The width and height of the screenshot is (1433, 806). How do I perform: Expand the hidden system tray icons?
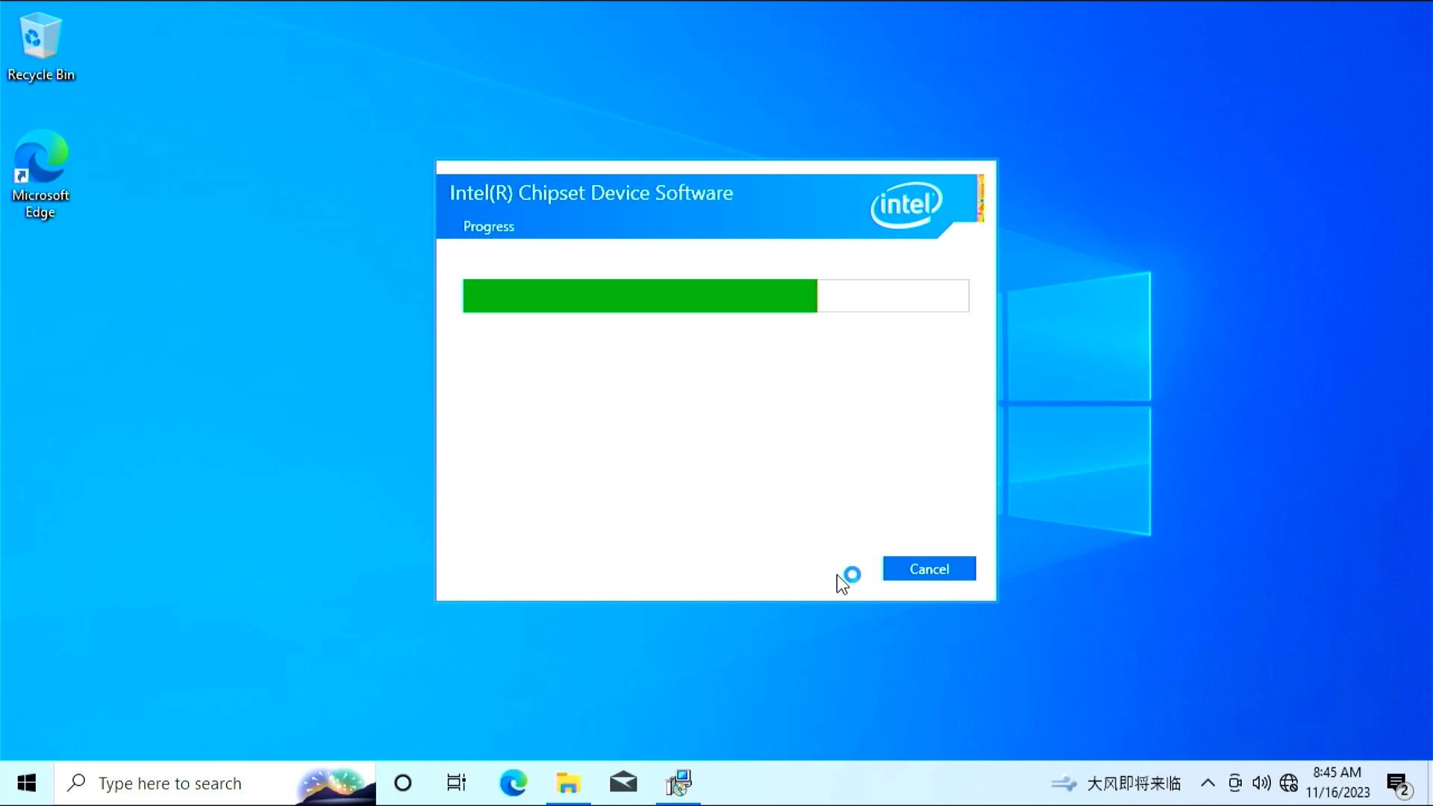point(1208,783)
